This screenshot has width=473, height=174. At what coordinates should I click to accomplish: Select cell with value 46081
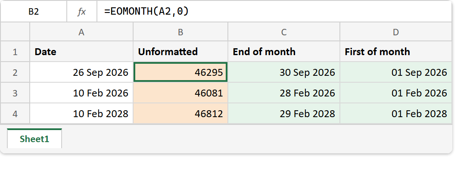click(x=180, y=93)
